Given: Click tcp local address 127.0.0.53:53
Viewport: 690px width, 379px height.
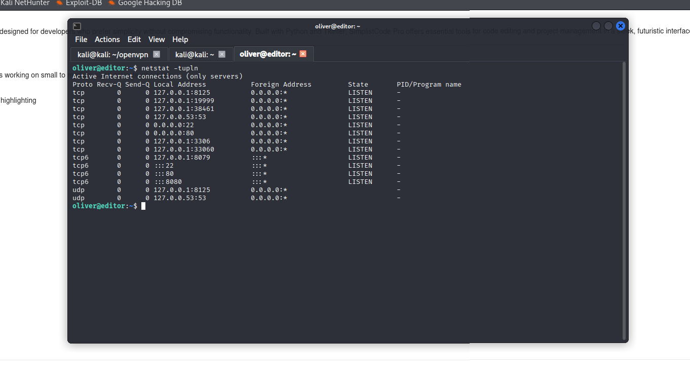Looking at the screenshot, I should [x=180, y=117].
